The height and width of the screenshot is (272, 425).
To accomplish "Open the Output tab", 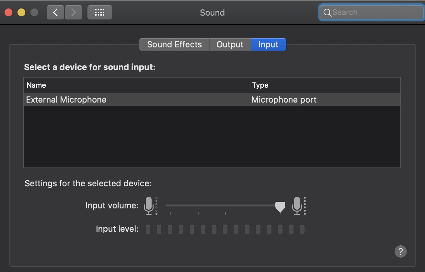I will tap(230, 44).
